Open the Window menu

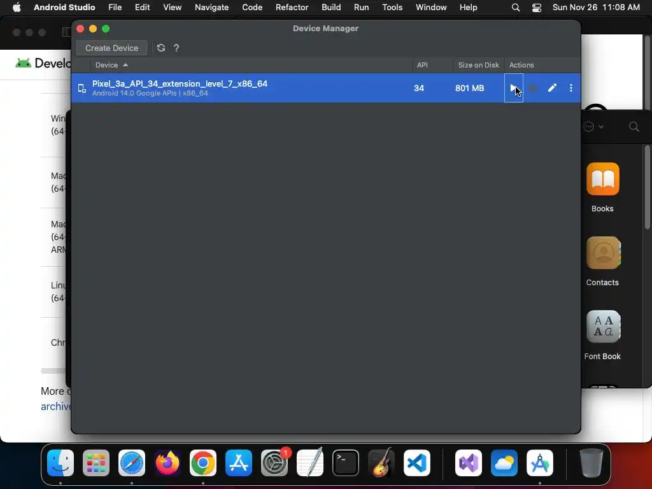[x=431, y=8]
